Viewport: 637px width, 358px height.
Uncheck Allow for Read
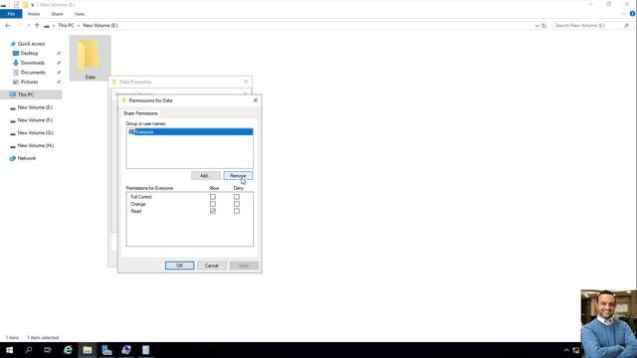[x=212, y=212]
